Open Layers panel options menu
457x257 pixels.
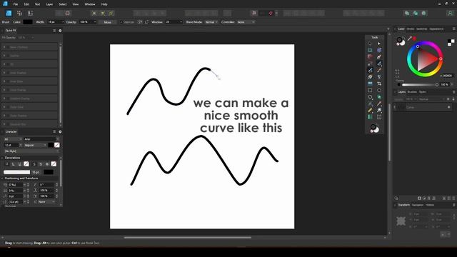454,92
